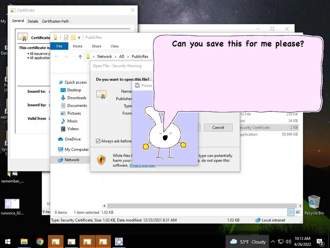Screen dimensions: 330x248
Task: Switch to Large icons view in Explorer
Action: 298,212
